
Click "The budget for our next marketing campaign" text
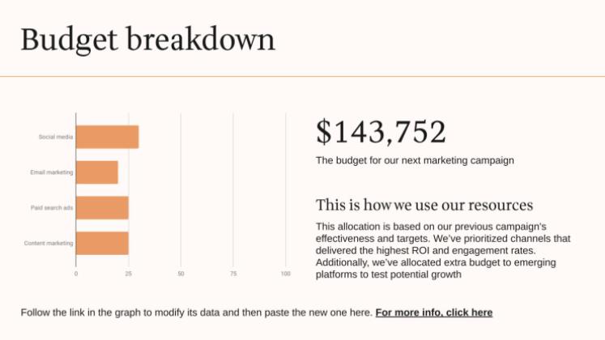coord(415,160)
